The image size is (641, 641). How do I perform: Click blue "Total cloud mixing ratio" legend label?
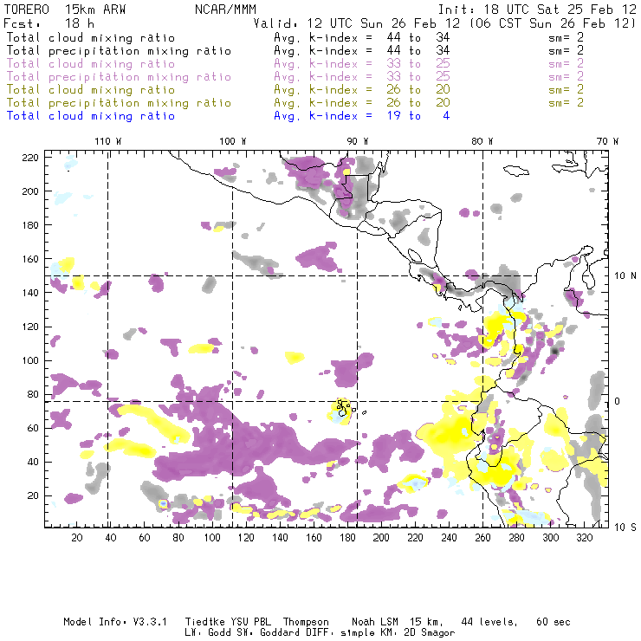tap(91, 116)
